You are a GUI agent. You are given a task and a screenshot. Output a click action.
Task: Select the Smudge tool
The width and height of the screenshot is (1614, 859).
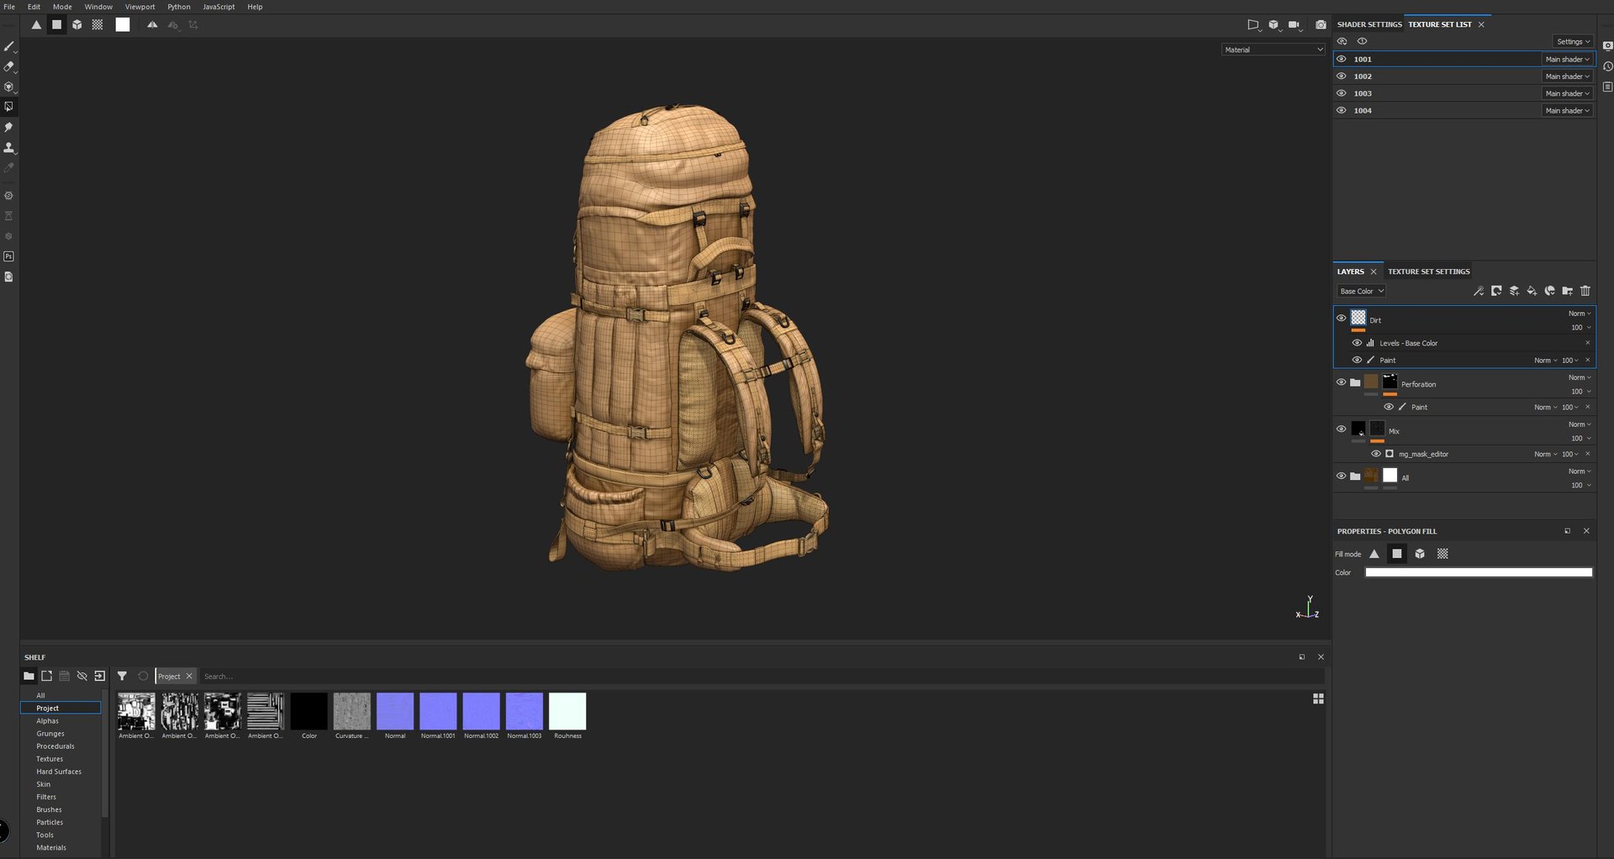tap(9, 127)
